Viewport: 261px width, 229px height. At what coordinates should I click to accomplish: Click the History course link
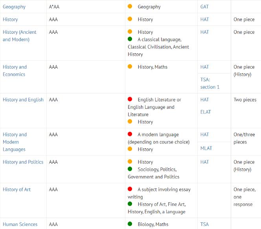pos(10,19)
